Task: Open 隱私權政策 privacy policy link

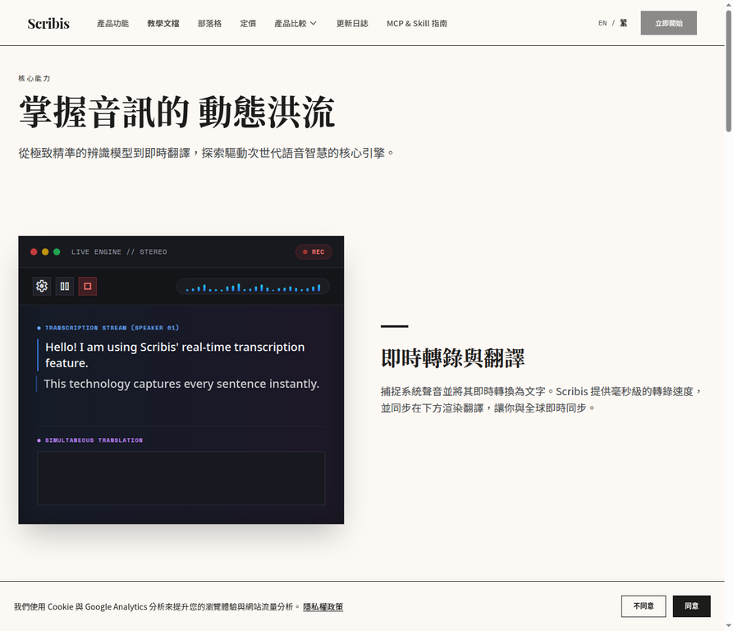Action: [323, 606]
